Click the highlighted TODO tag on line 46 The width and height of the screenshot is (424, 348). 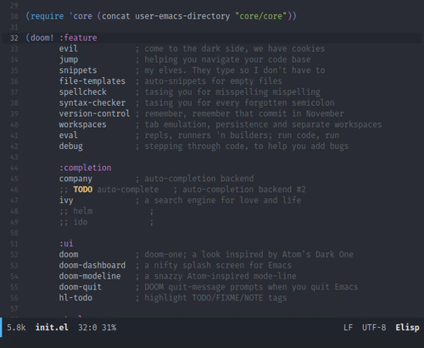[83, 189]
